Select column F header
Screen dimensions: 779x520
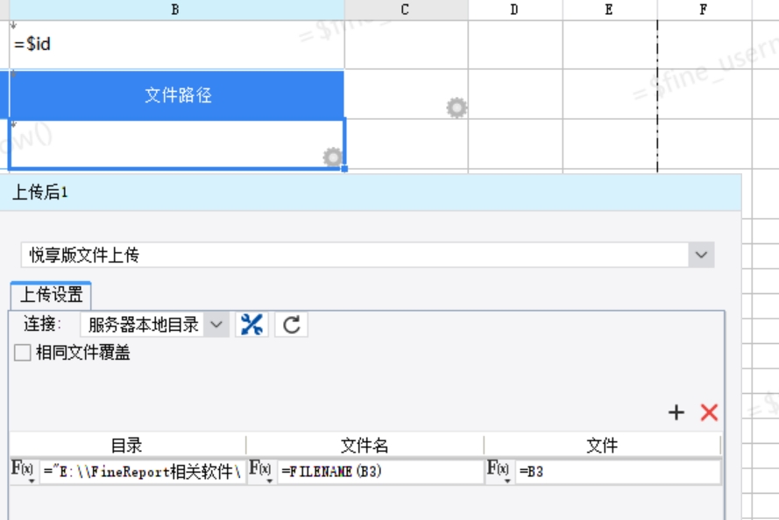click(704, 10)
